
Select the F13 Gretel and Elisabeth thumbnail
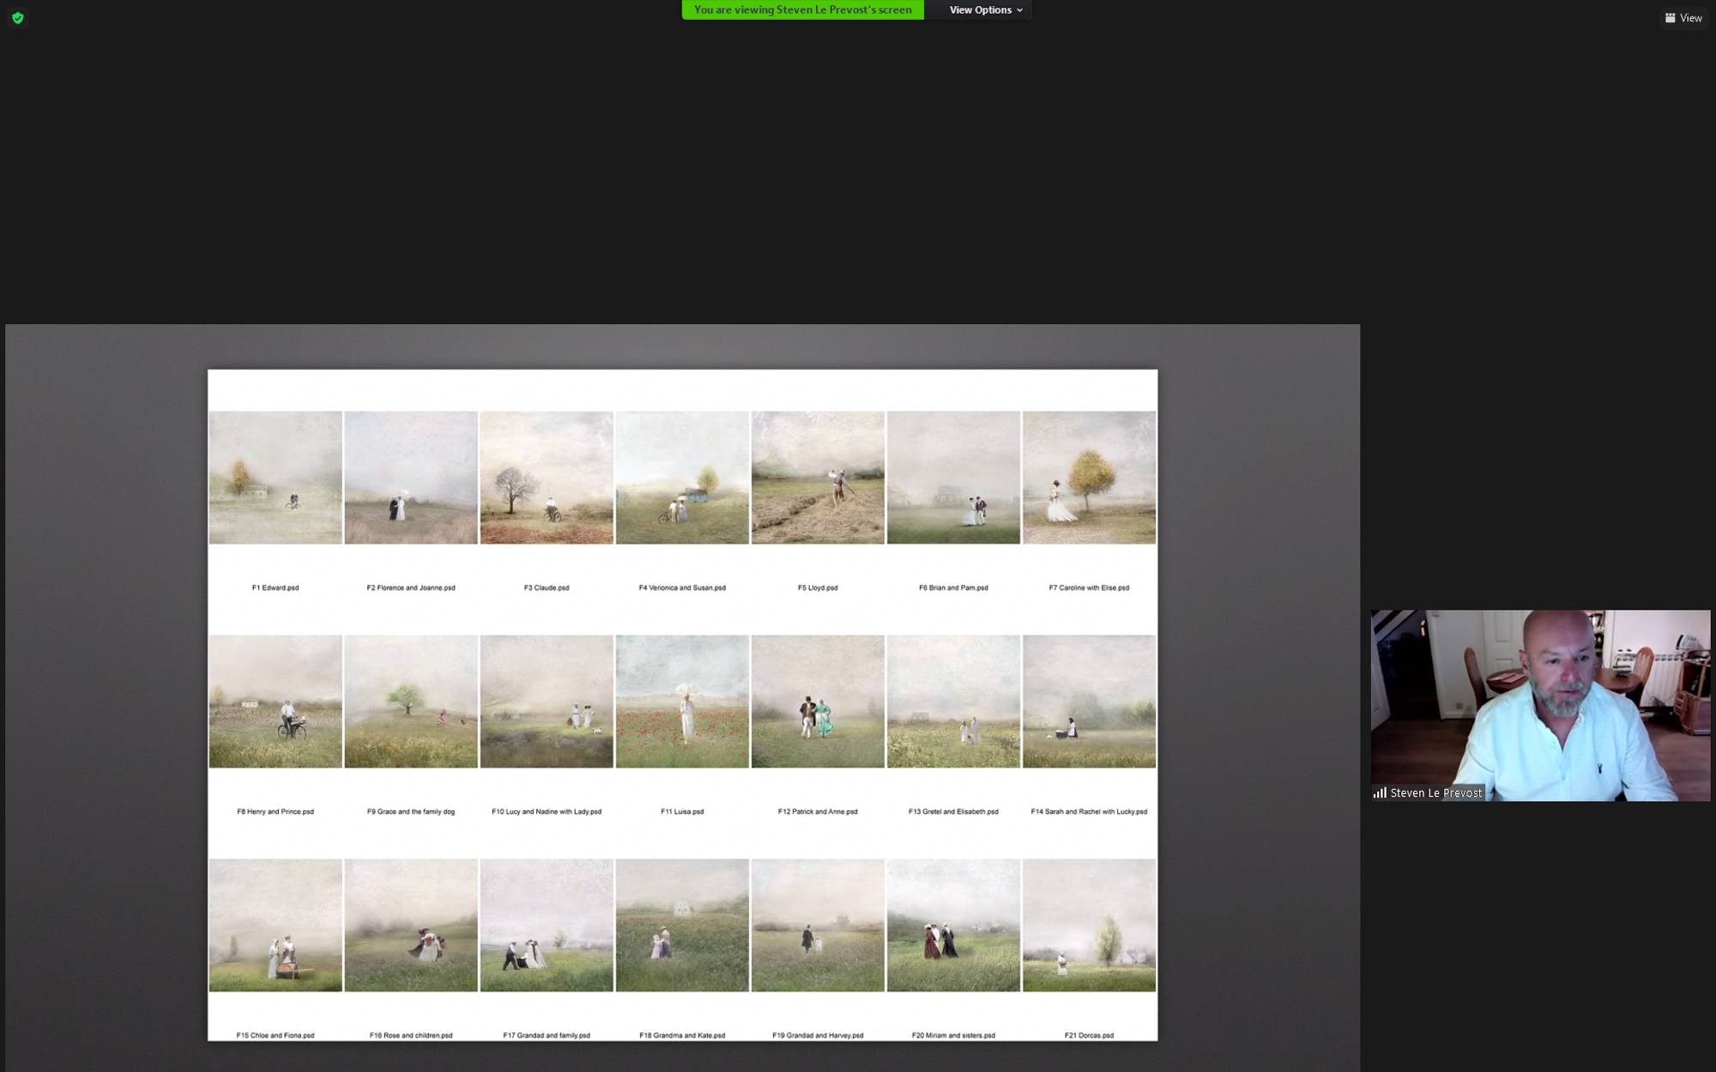tap(953, 701)
